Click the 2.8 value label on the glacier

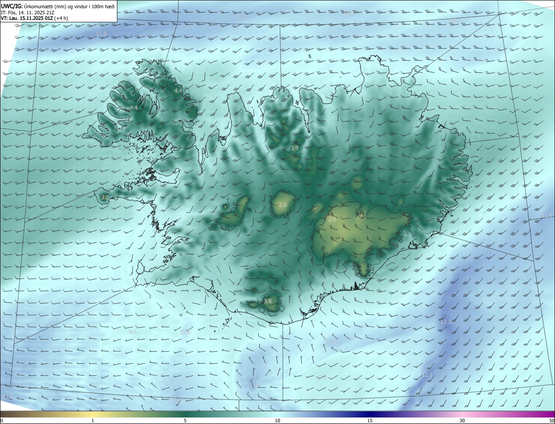pyautogui.click(x=283, y=205)
